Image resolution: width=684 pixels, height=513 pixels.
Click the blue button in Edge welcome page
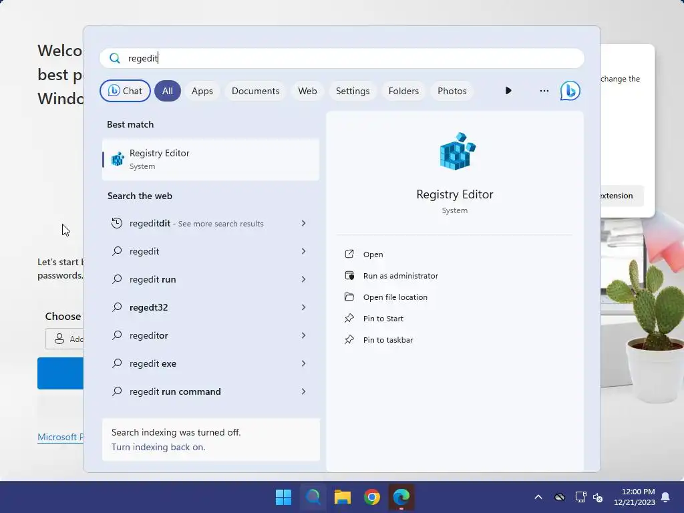click(x=60, y=373)
